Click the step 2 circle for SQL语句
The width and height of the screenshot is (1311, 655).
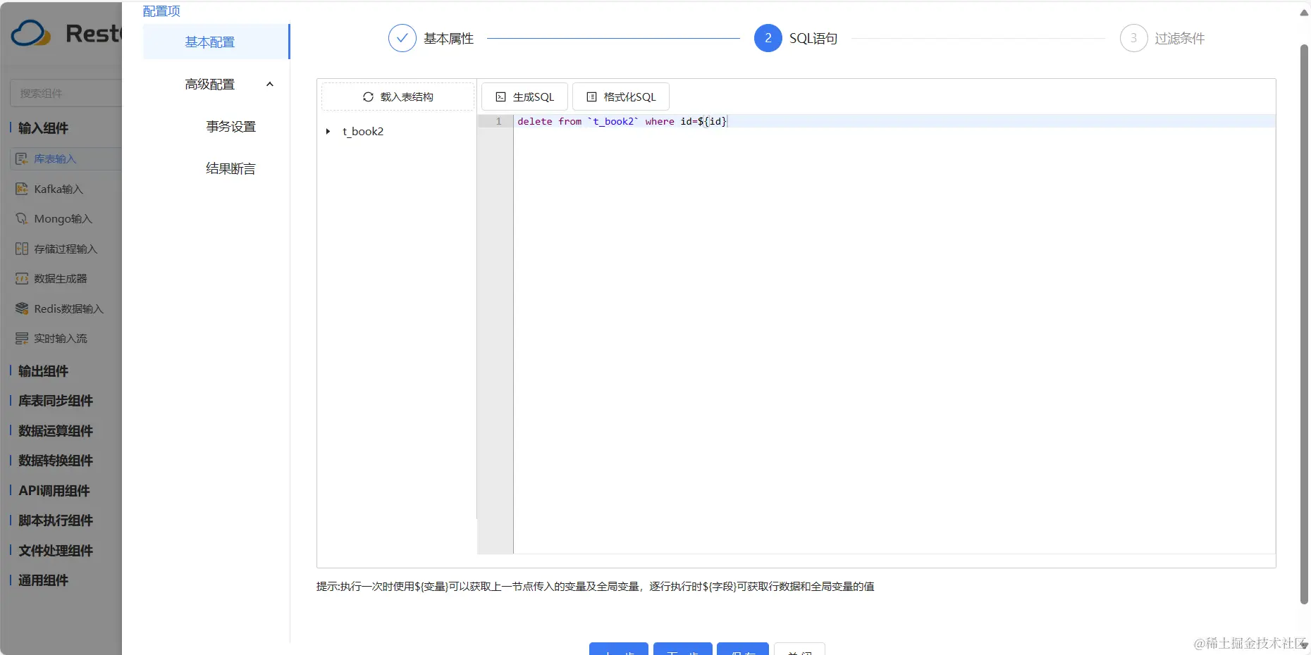point(768,38)
